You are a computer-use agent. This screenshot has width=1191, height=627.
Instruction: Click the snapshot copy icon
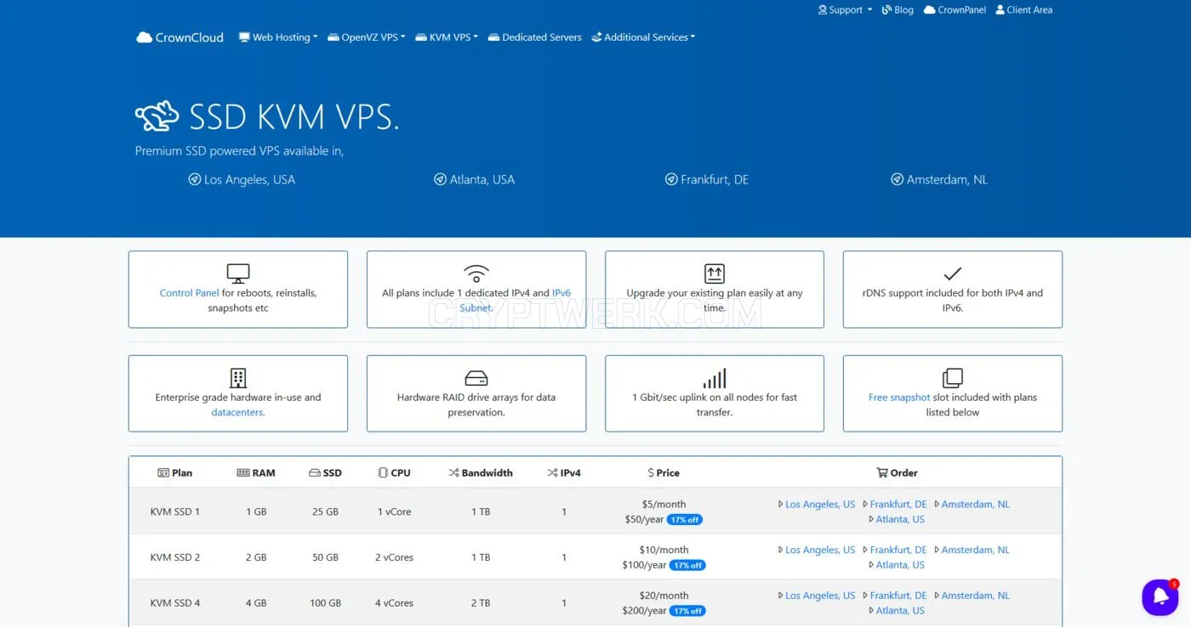pyautogui.click(x=953, y=378)
